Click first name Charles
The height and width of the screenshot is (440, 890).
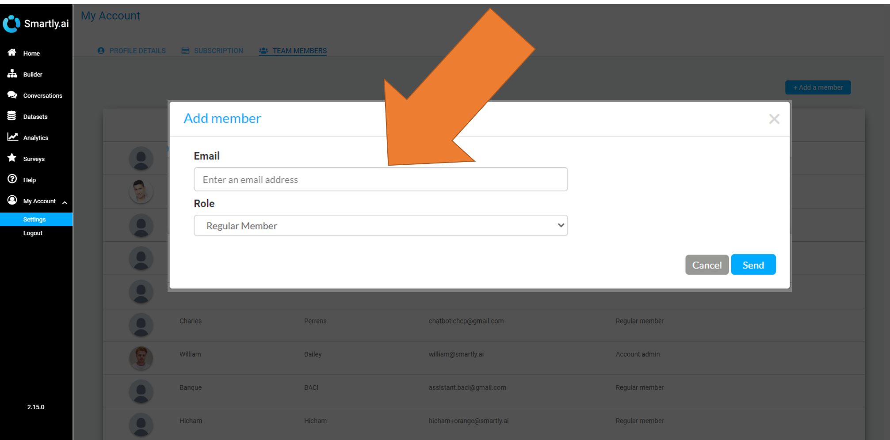pos(191,321)
